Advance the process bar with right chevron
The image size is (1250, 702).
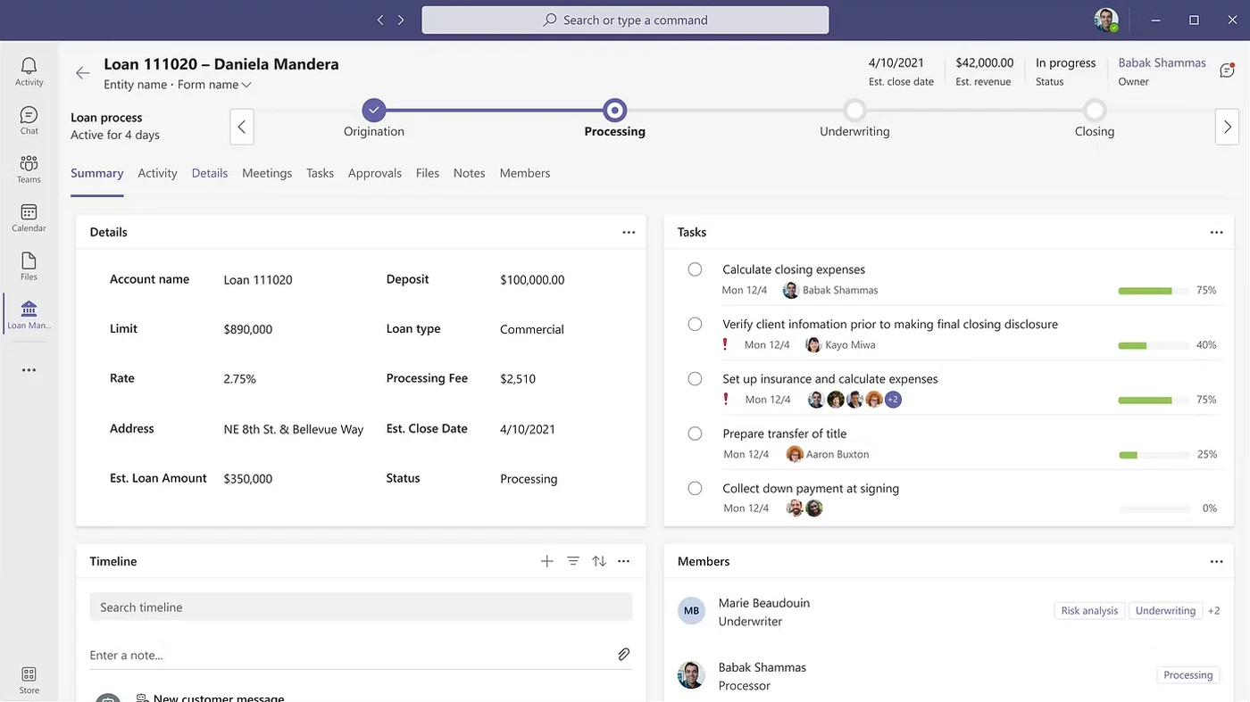click(x=1228, y=127)
